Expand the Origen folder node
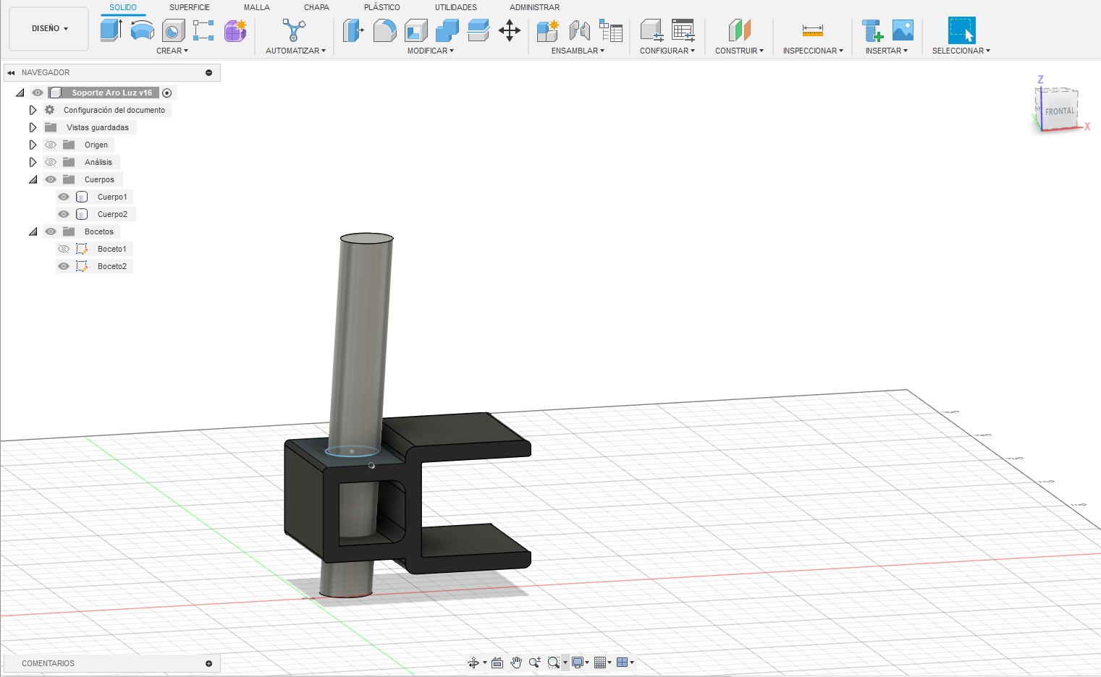Image resolution: width=1101 pixels, height=677 pixels. point(33,145)
